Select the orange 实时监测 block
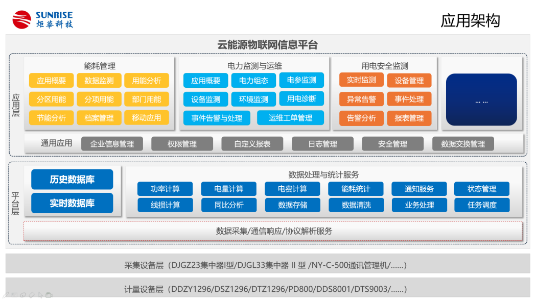536x301 pixels. point(361,80)
